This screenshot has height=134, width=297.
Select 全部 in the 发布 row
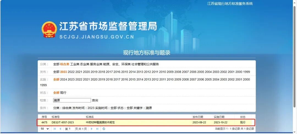tap(56, 72)
